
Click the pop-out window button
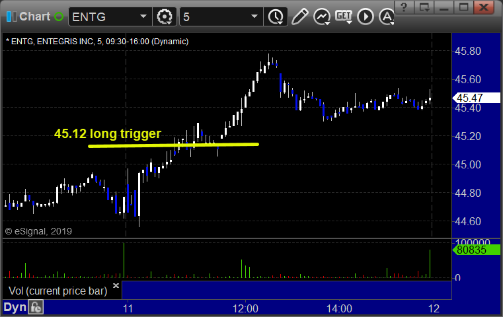tap(424, 7)
